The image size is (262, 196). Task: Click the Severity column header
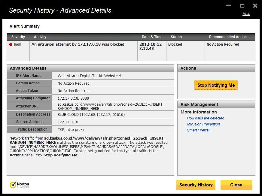[x=18, y=37]
